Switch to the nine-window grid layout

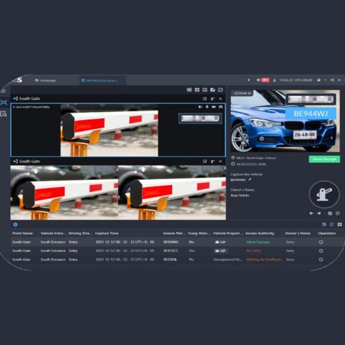point(205,90)
